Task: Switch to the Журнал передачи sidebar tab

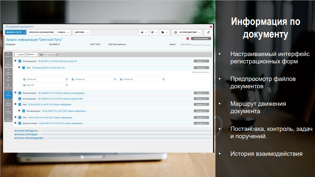Action: [x=8, y=103]
